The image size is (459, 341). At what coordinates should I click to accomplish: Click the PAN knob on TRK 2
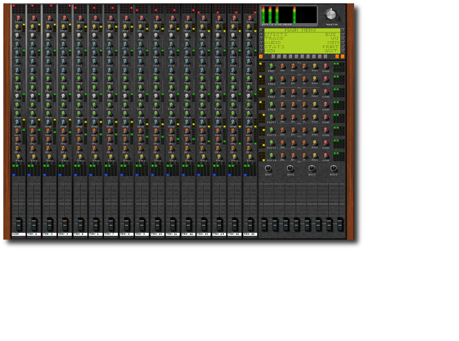point(34,156)
